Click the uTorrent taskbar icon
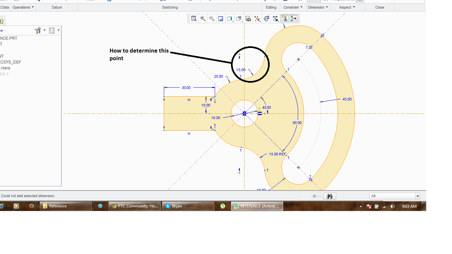 pos(223,206)
